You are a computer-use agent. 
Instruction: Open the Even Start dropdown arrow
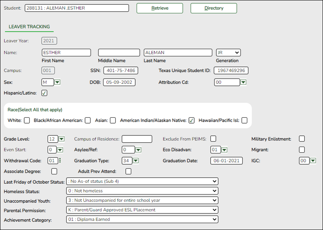coord(60,150)
